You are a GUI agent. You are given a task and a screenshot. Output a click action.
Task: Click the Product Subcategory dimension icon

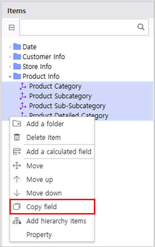(x=23, y=96)
